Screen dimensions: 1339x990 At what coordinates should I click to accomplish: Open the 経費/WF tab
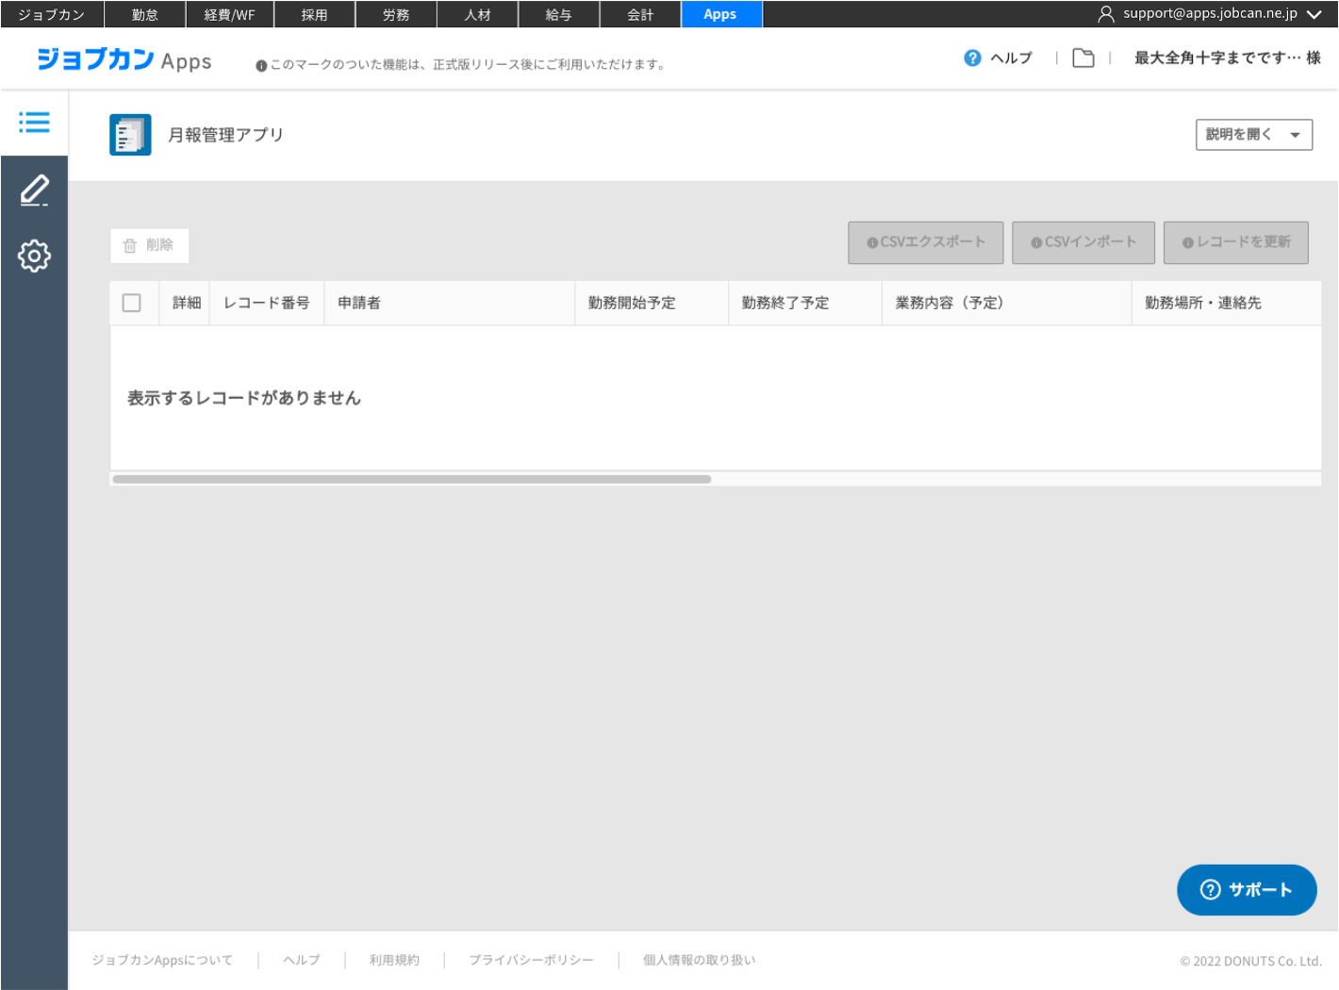pos(229,14)
